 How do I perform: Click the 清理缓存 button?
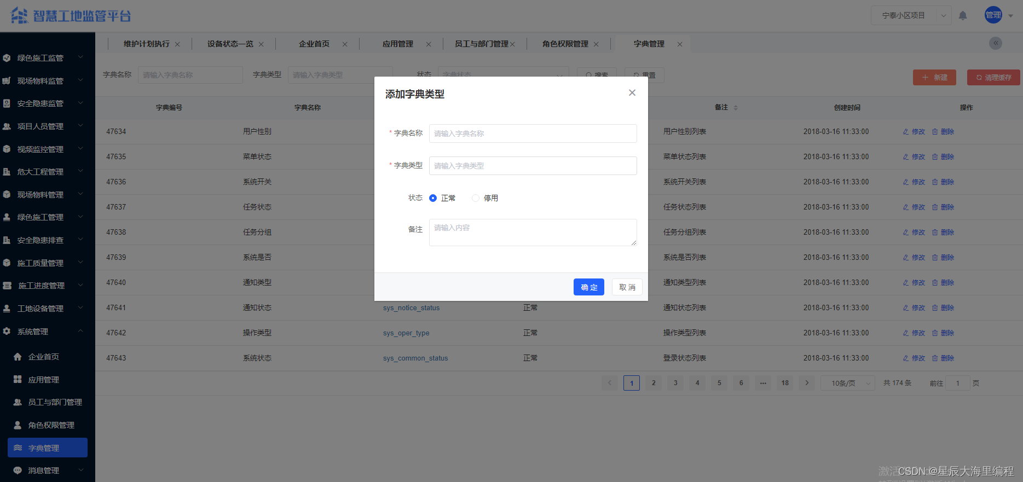[x=993, y=77]
